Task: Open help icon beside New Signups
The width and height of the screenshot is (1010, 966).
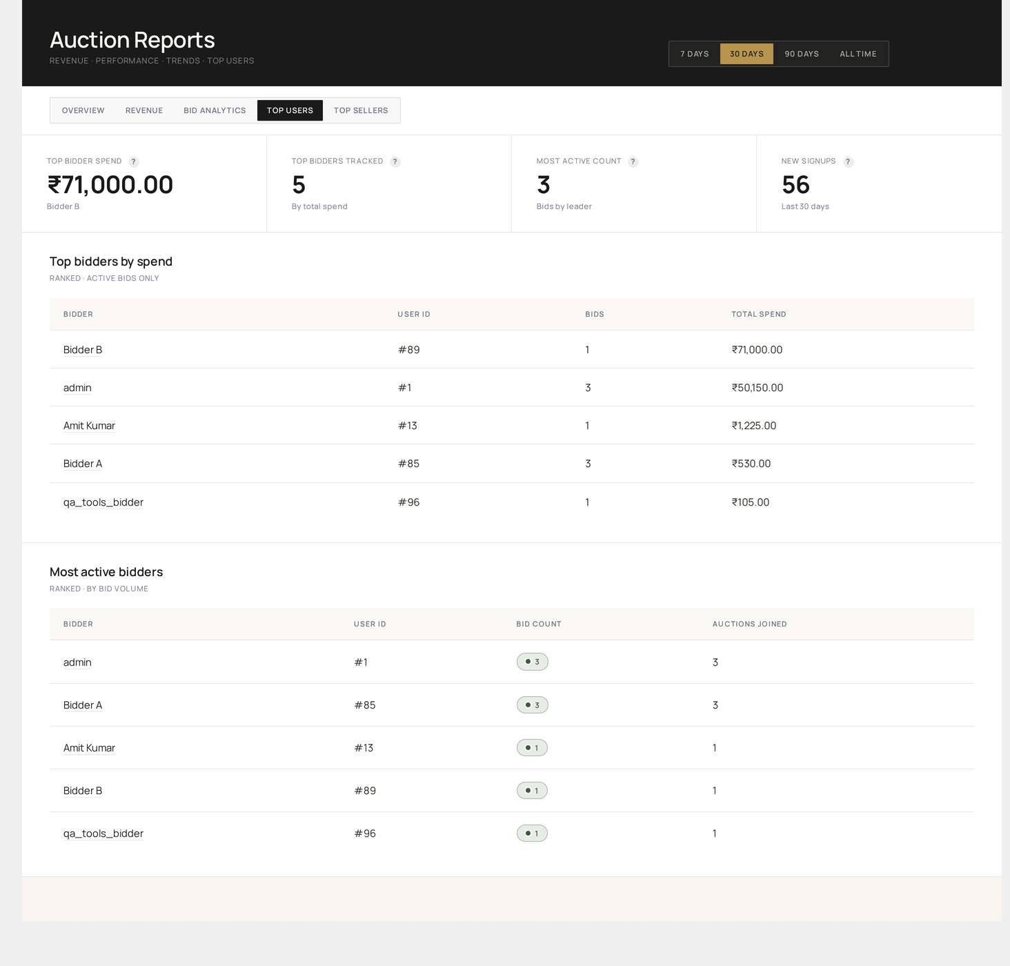Action: coord(849,161)
